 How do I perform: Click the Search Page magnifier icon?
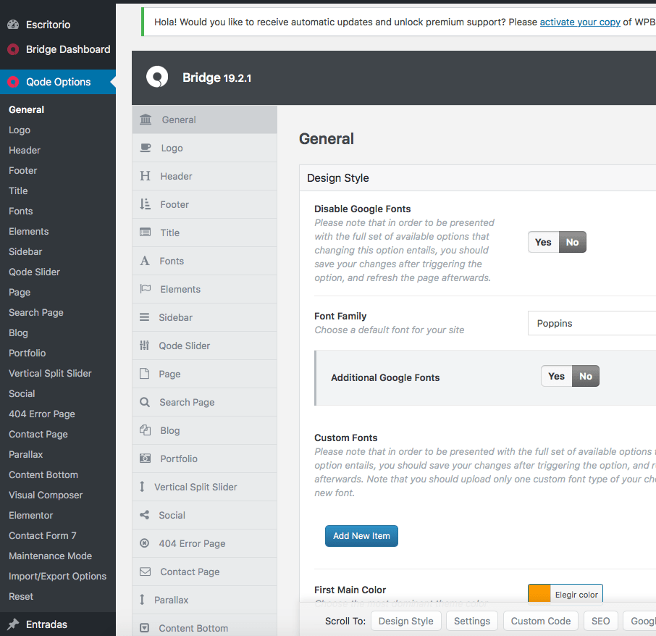coord(145,402)
